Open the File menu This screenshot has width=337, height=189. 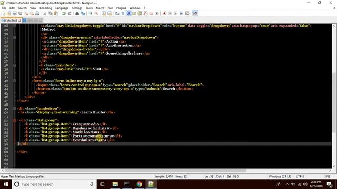click(x=4, y=8)
